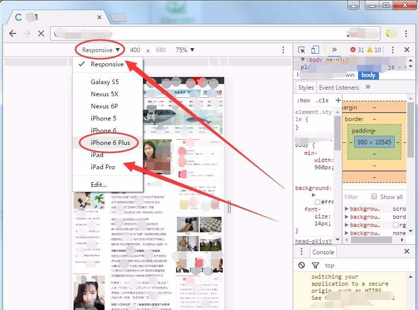Choose iPhone 6 Plus device

tap(108, 143)
